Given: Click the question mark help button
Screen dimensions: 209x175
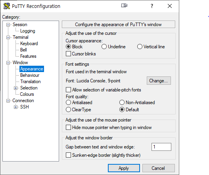Looking at the screenshot, I should click(x=151, y=6).
